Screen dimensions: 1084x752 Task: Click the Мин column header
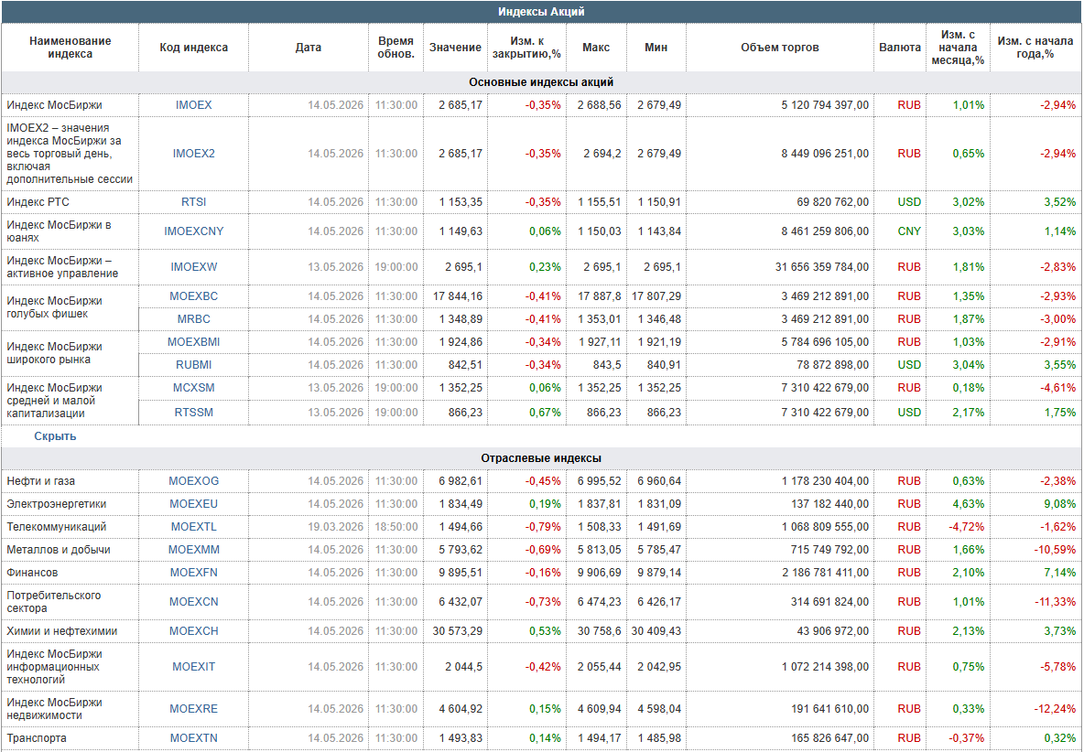(x=656, y=48)
